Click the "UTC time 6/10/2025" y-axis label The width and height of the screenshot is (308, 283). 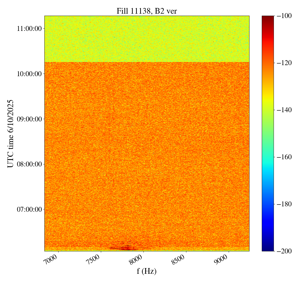[x=10, y=134]
